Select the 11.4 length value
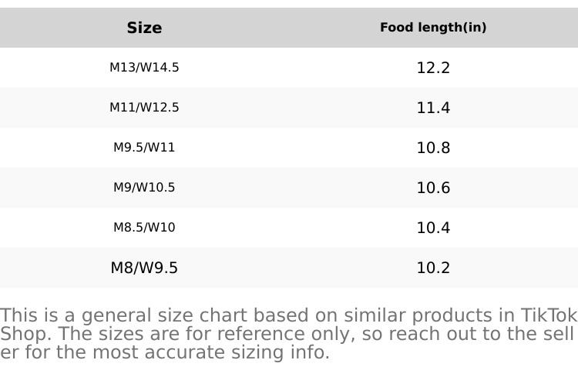This screenshot has width=578, height=380. (x=433, y=108)
